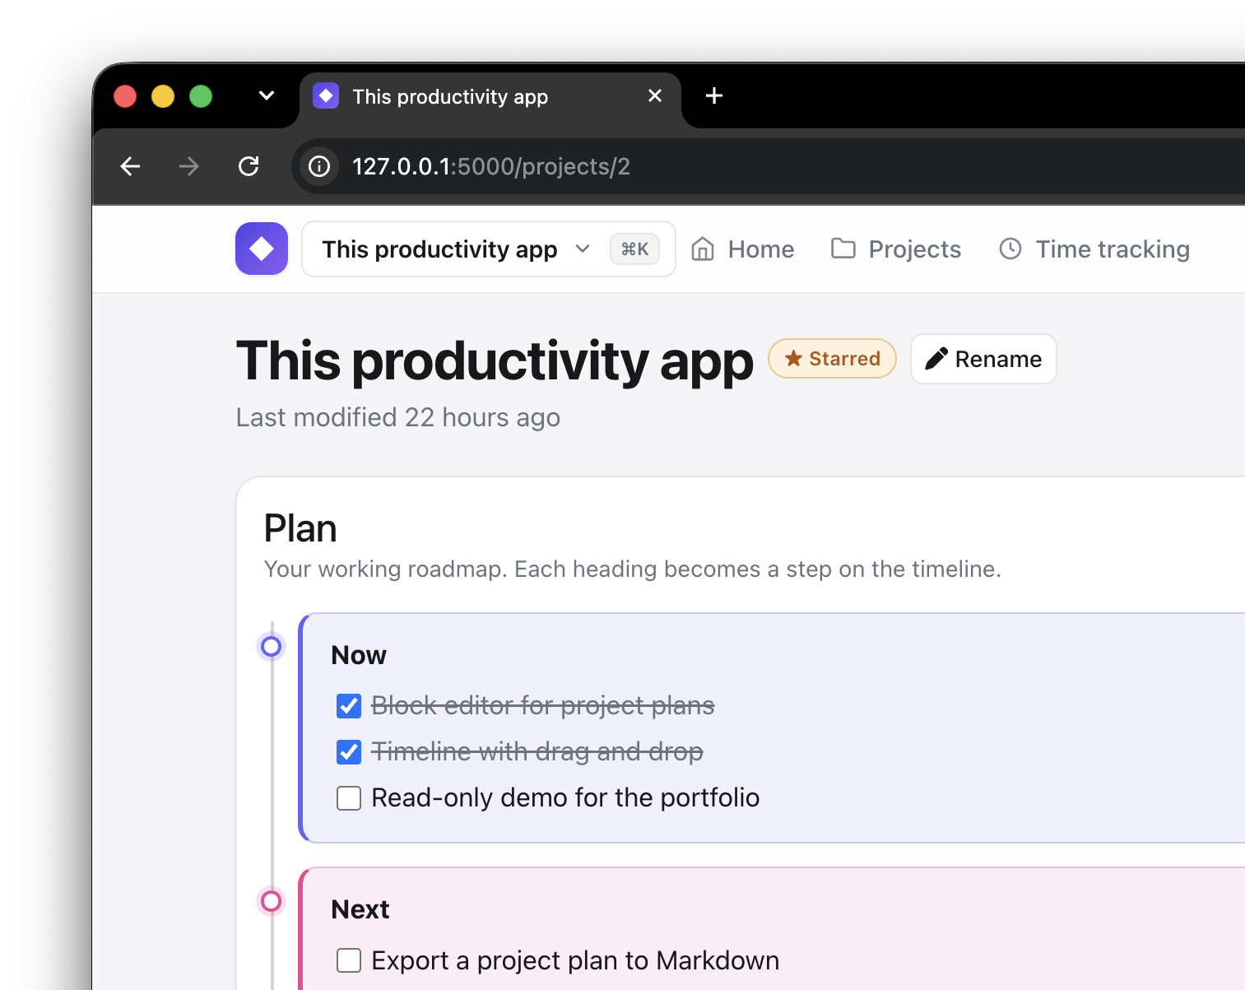Viewport: 1245px width, 990px height.
Task: Toggle the Starred badge
Action: [832, 358]
